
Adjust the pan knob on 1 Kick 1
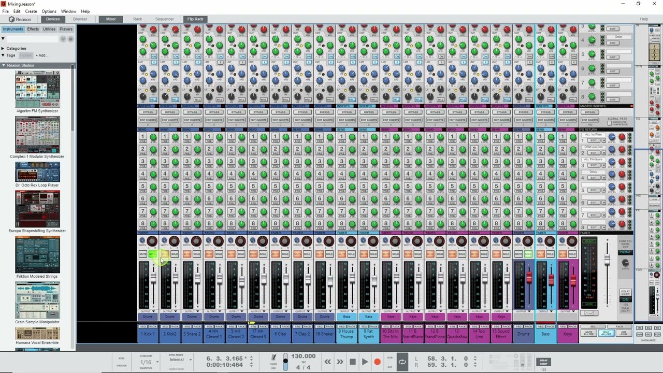(x=152, y=241)
